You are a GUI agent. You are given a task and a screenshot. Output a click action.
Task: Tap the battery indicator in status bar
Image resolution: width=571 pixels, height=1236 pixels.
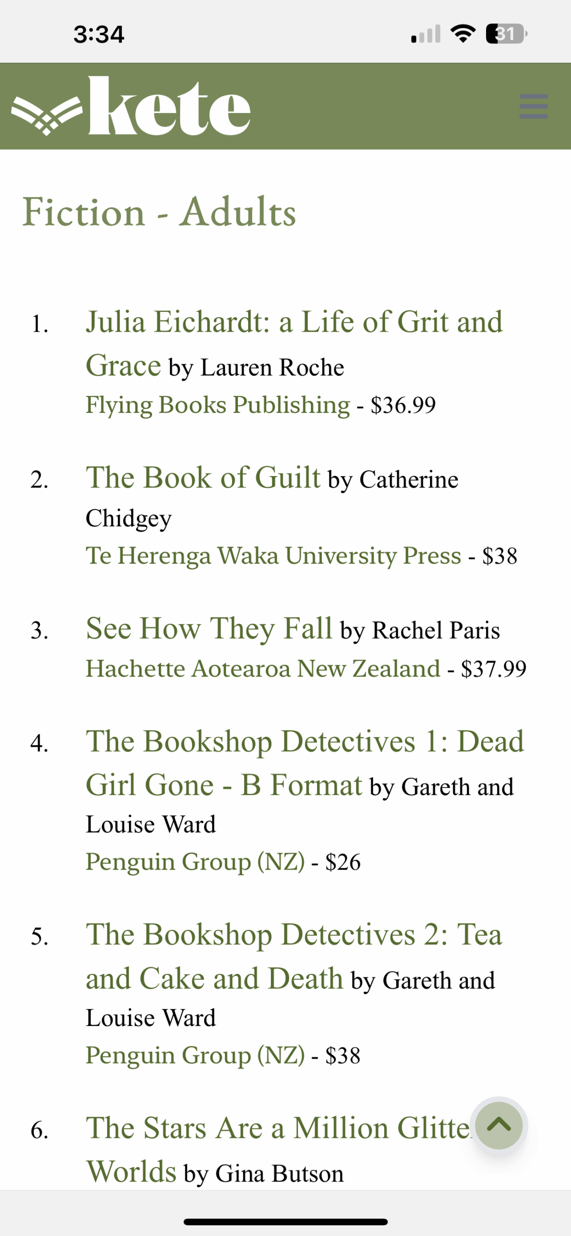click(506, 34)
